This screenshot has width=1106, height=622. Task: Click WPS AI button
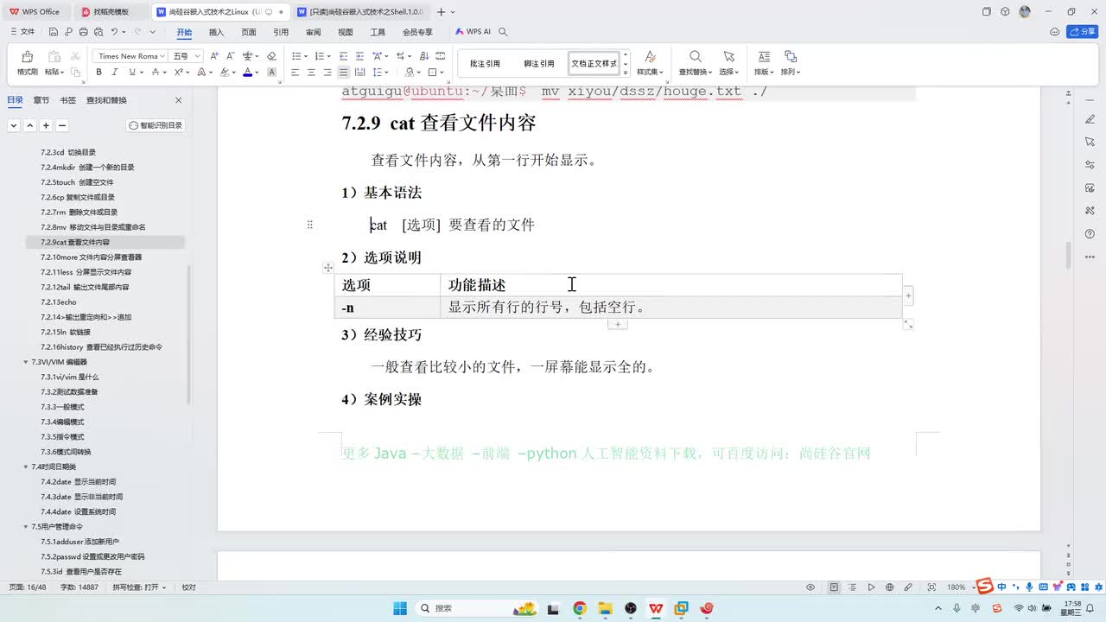click(x=474, y=31)
